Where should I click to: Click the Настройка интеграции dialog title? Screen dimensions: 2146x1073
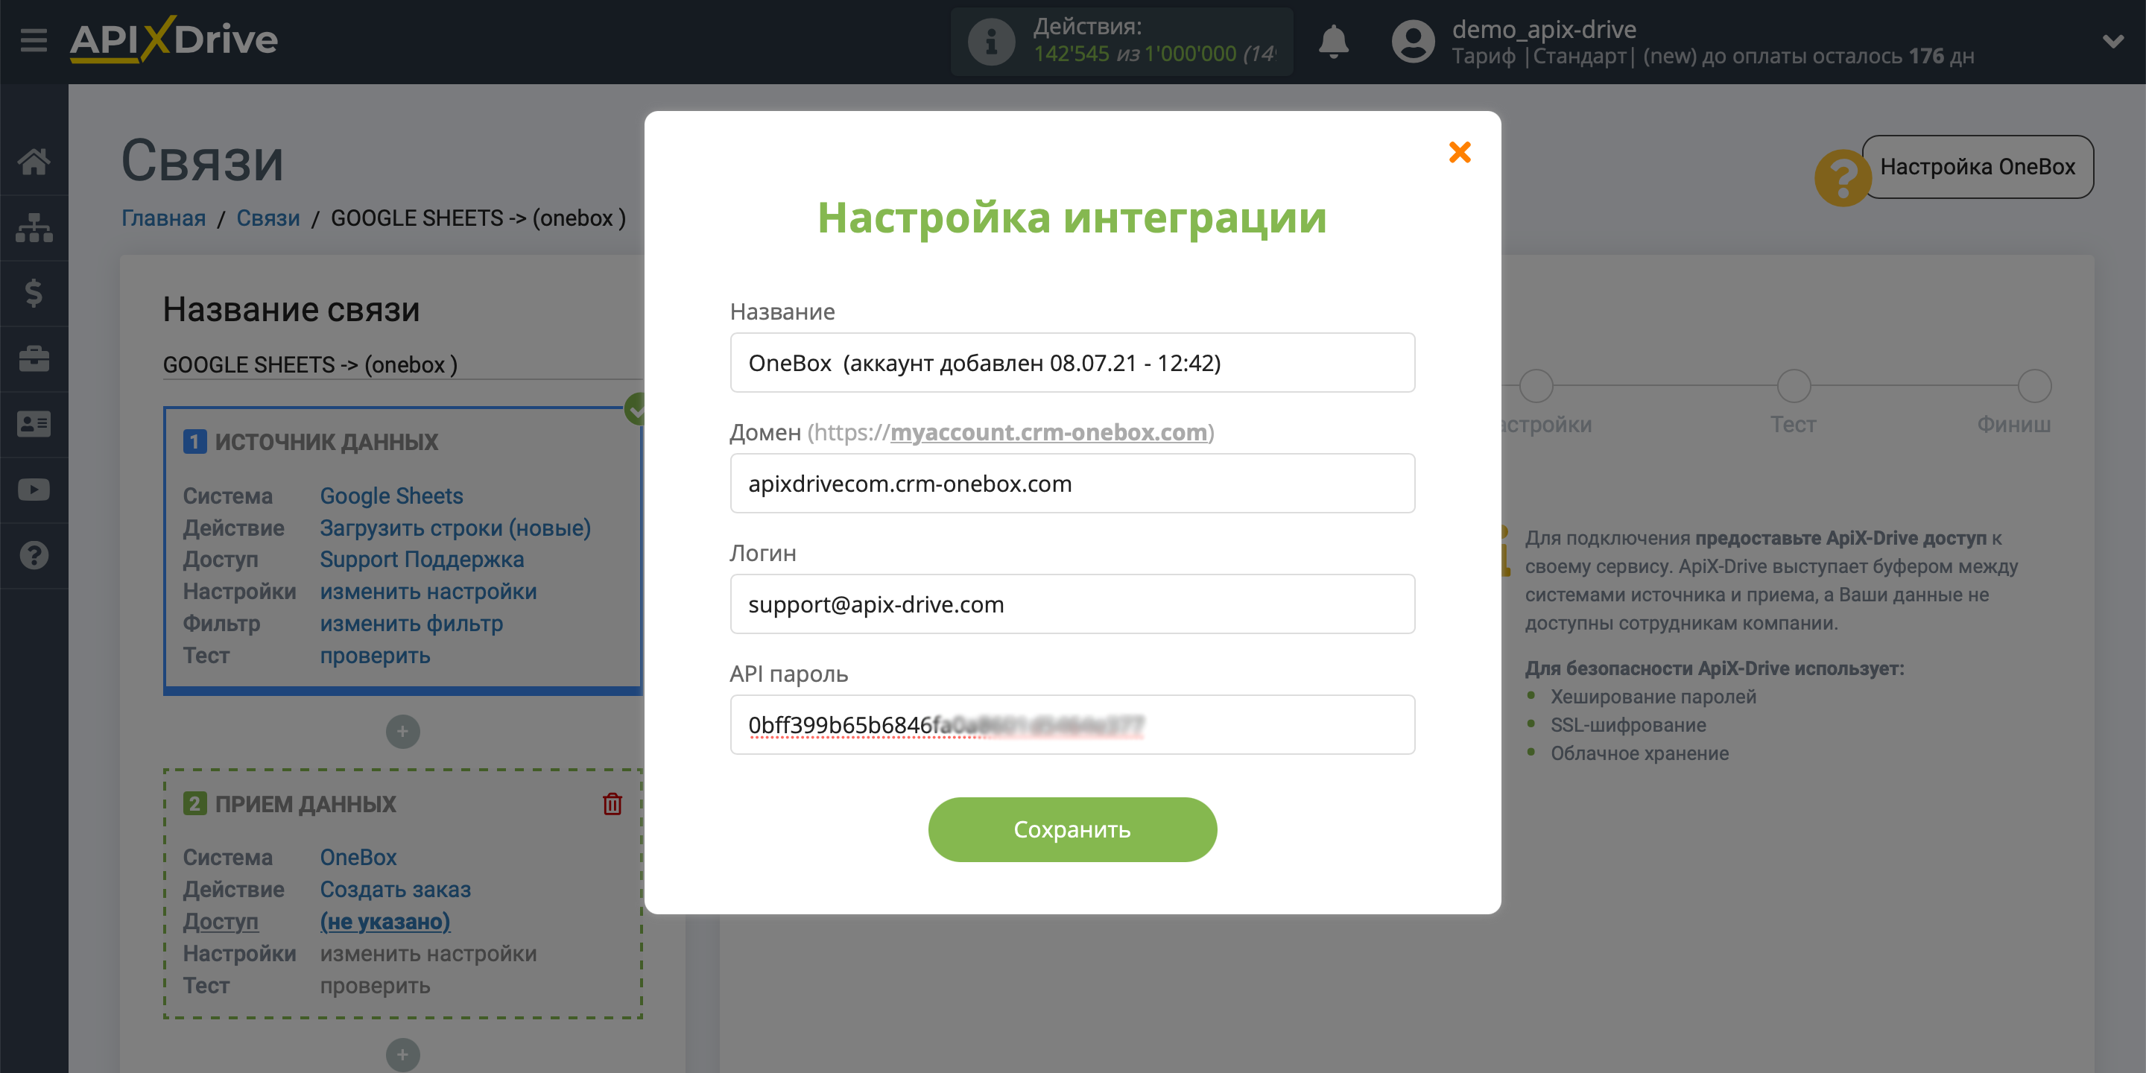pos(1072,218)
